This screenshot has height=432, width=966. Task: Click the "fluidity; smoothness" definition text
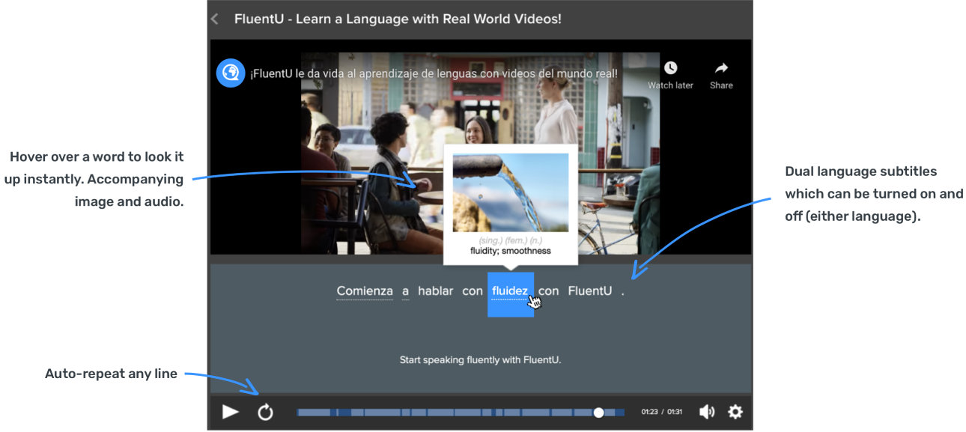[x=510, y=251]
